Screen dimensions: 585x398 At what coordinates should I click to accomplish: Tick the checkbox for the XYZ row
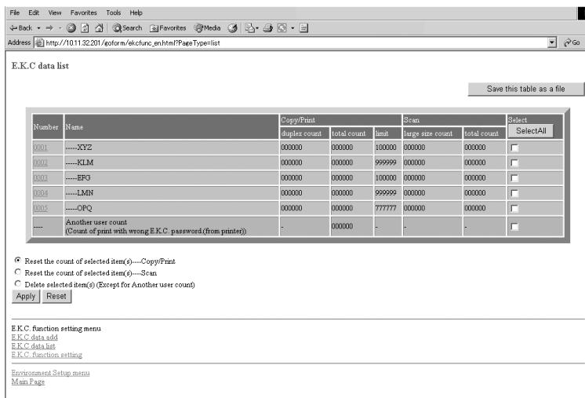(514, 148)
